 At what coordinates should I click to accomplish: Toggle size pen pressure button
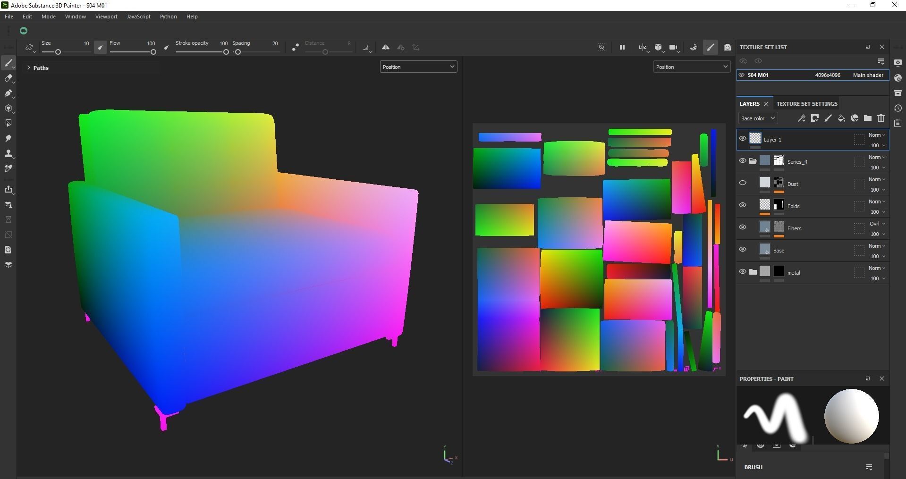100,47
